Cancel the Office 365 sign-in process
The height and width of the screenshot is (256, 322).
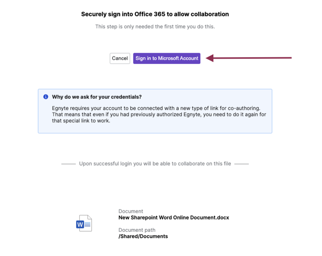tap(120, 58)
